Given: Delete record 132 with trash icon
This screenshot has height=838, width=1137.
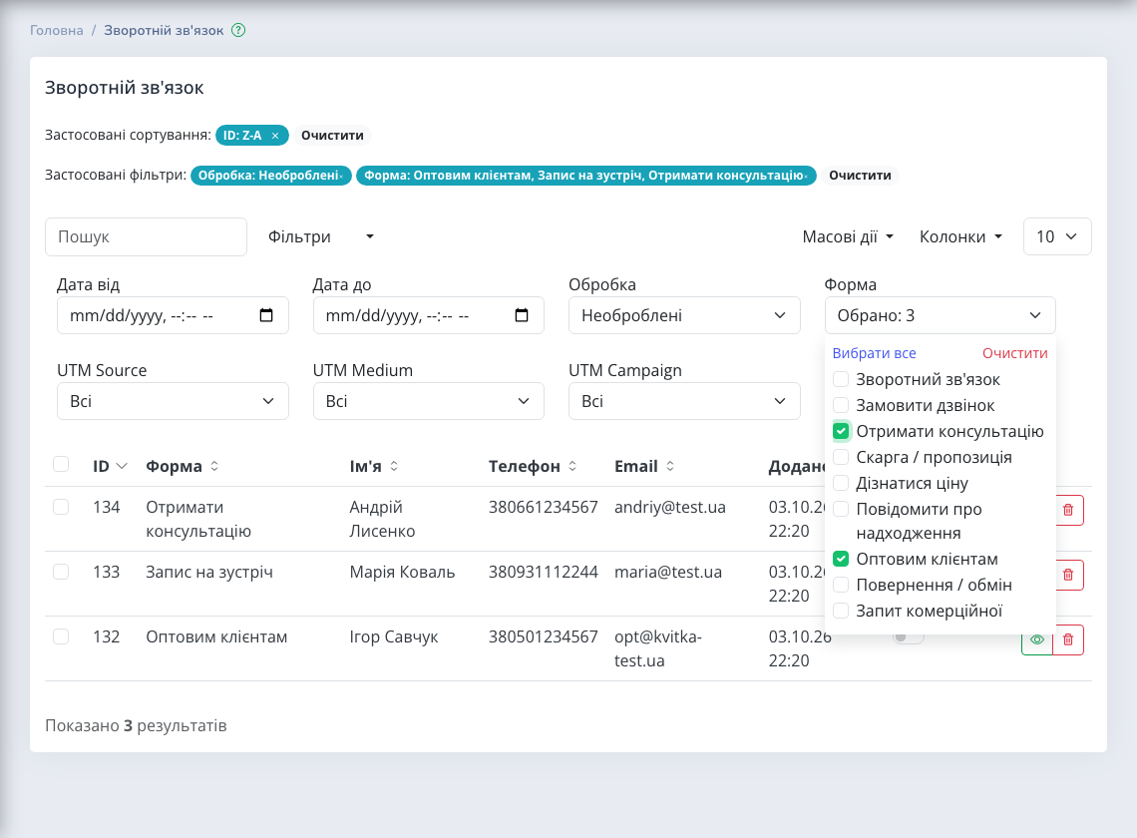Looking at the screenshot, I should 1068,639.
